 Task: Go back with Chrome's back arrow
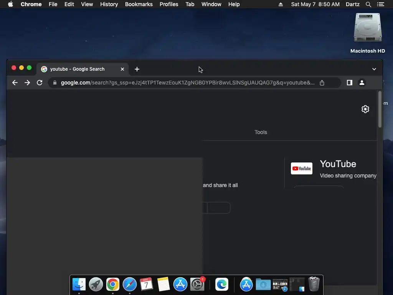pyautogui.click(x=15, y=83)
